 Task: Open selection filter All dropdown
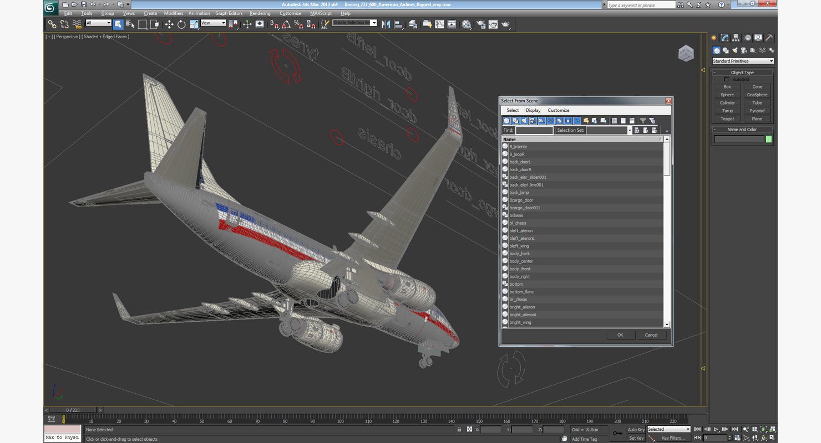coord(98,23)
